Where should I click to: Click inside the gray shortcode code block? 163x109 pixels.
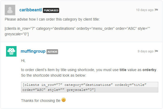[90, 87]
